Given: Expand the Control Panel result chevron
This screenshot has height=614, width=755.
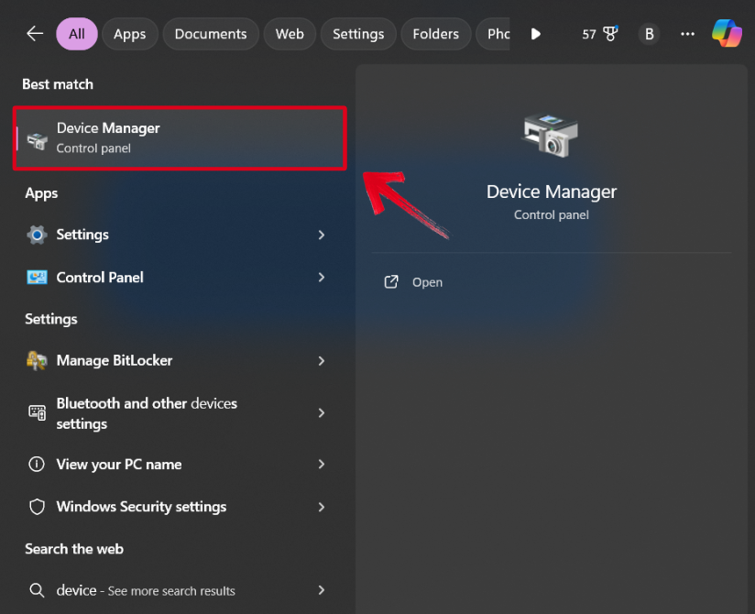Looking at the screenshot, I should [322, 278].
